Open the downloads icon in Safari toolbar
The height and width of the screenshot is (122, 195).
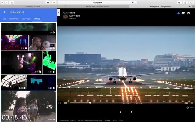click(x=179, y=2)
